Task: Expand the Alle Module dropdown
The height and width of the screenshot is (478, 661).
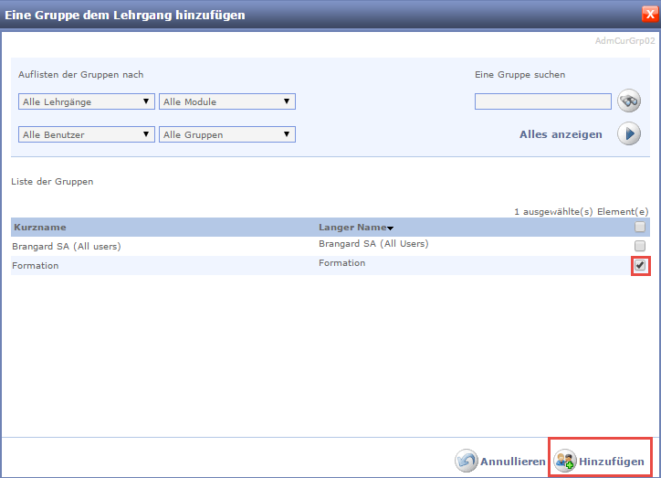Action: [226, 101]
